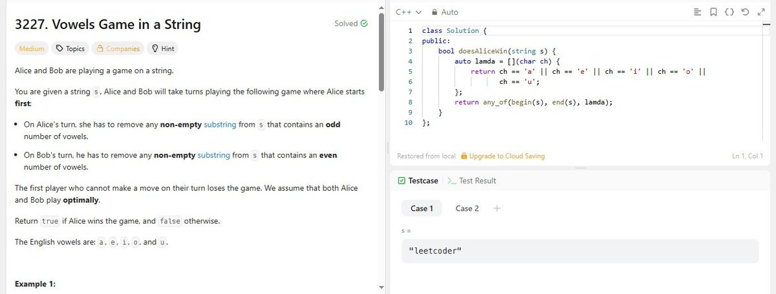Click the public: keyword in line 2

(436, 40)
